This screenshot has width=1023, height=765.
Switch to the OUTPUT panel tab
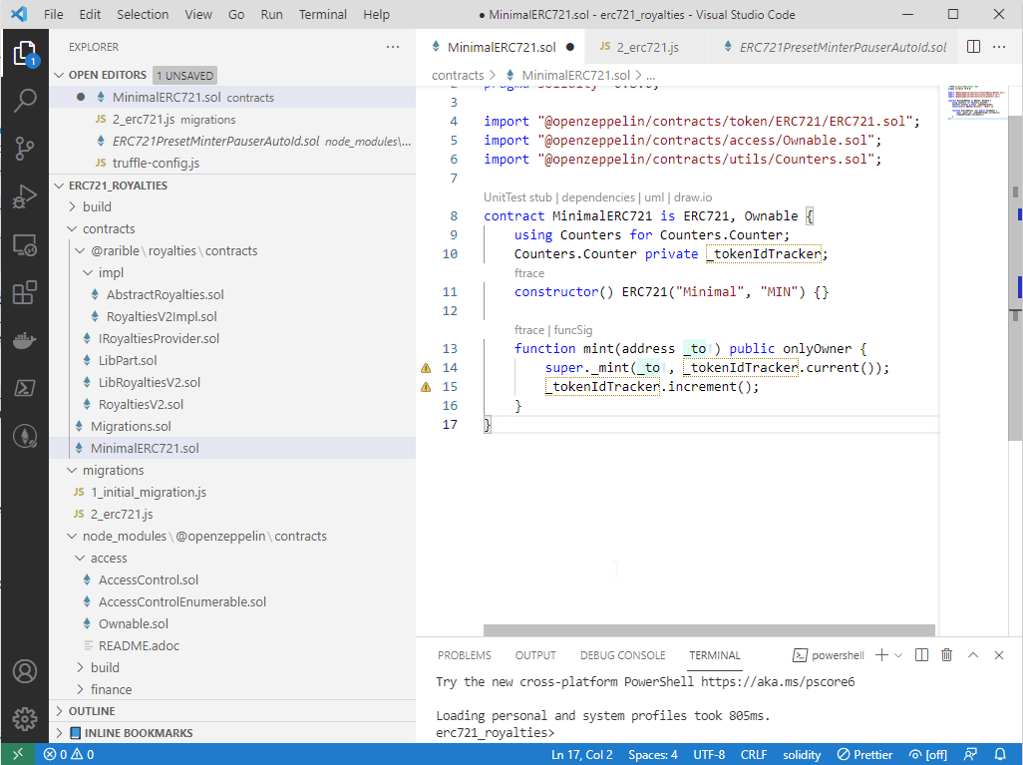click(x=535, y=655)
